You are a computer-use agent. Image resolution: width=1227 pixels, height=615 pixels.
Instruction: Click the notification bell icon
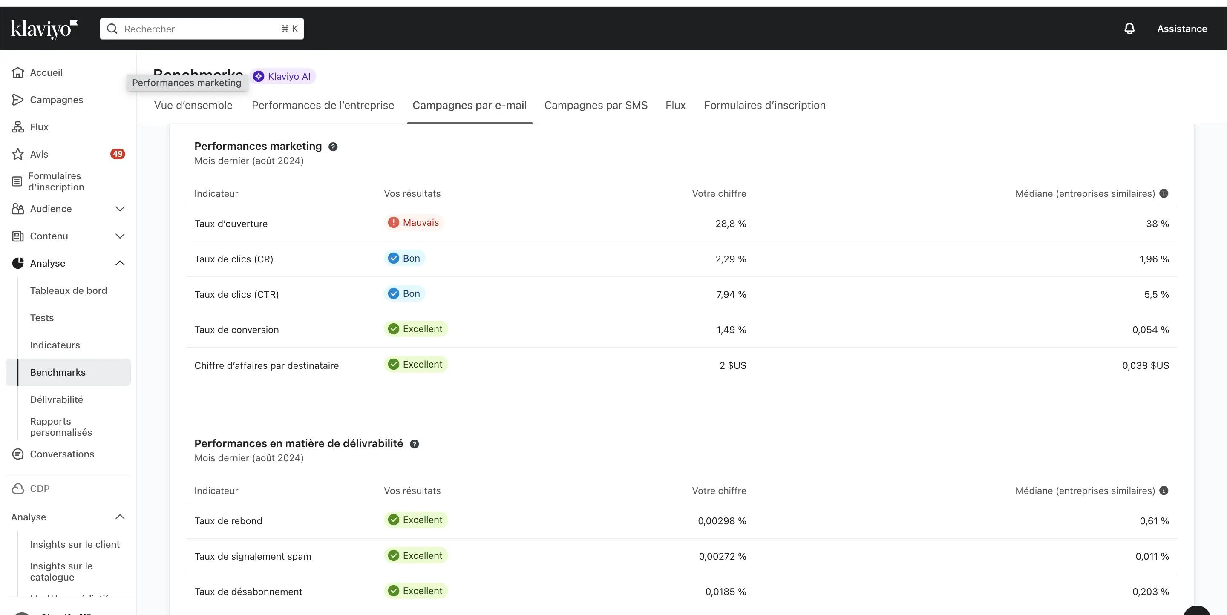(1129, 29)
